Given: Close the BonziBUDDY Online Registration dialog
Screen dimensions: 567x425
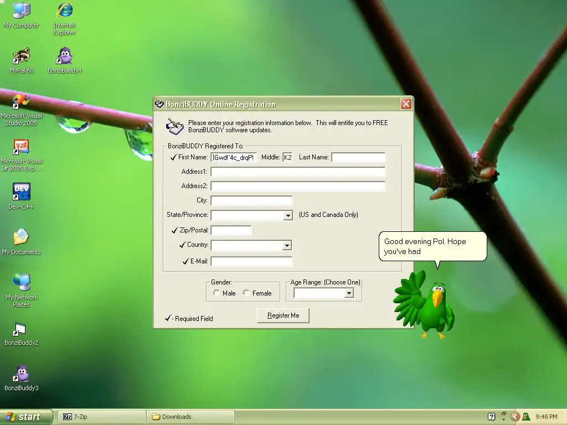Looking at the screenshot, I should pyautogui.click(x=406, y=104).
